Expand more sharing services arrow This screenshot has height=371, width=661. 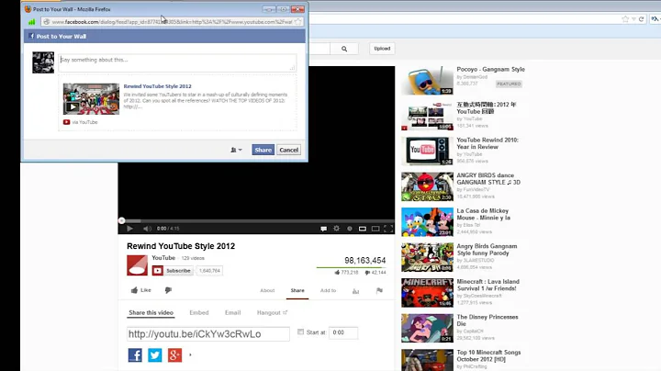(190, 355)
